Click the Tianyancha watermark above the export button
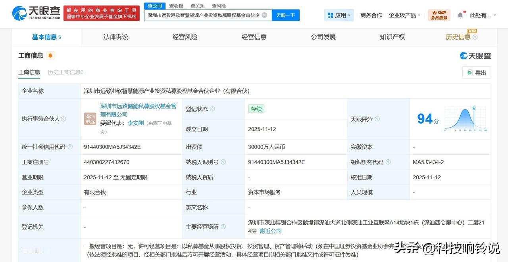The height and width of the screenshot is (262, 508). (x=476, y=56)
